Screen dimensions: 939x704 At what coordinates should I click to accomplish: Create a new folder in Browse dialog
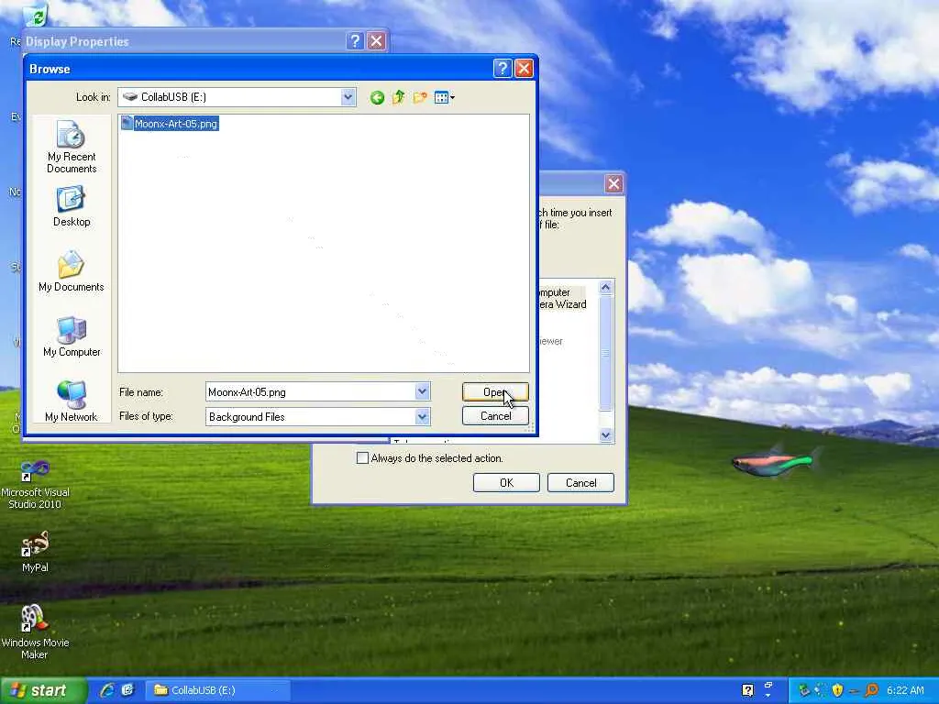(420, 97)
